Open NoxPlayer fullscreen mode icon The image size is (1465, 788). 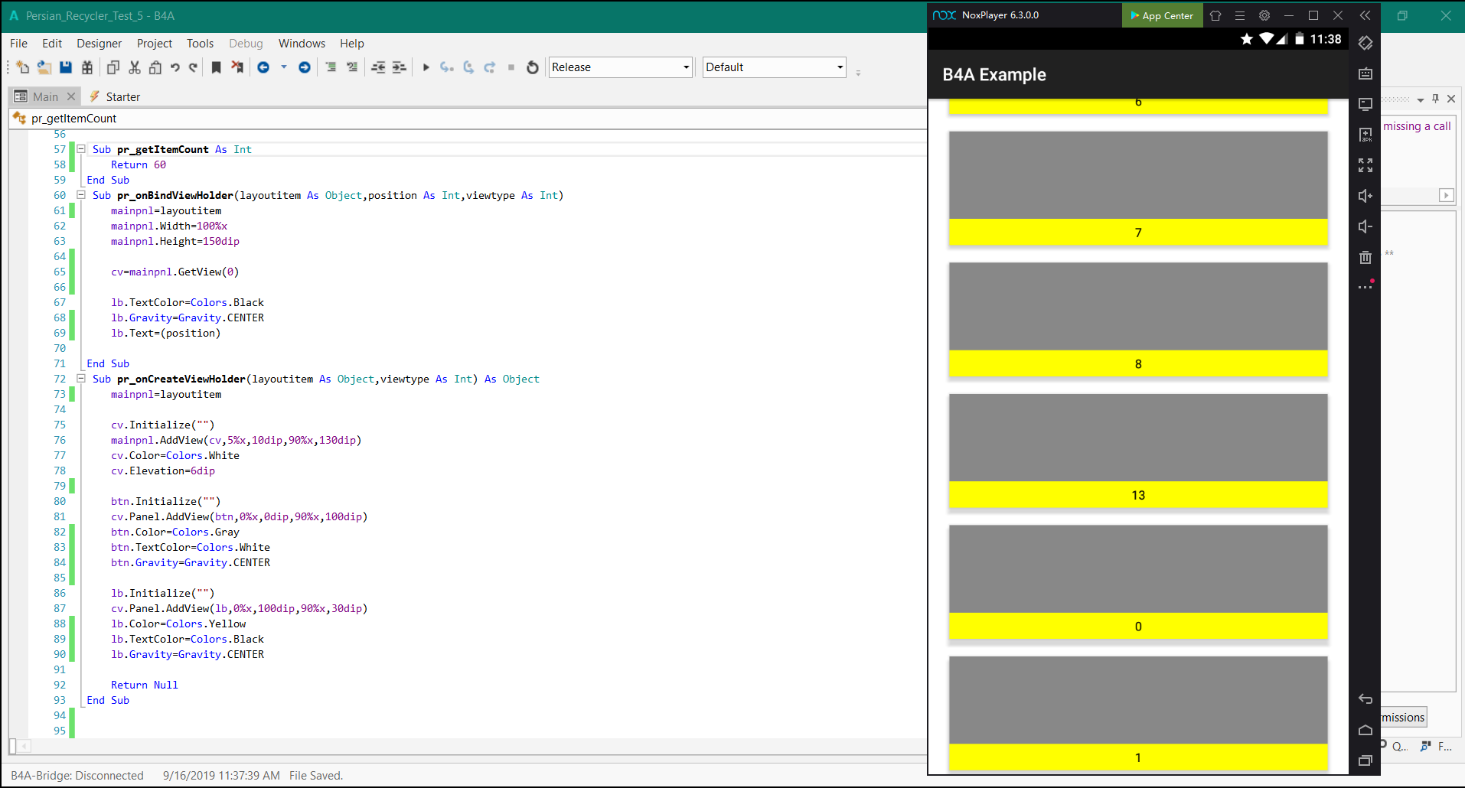(1365, 165)
